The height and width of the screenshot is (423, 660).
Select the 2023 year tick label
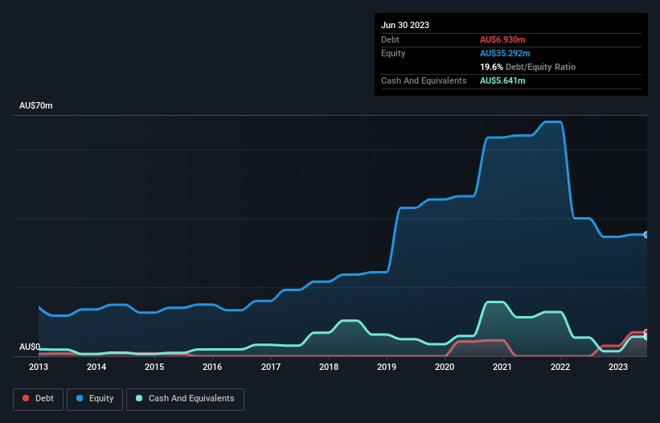click(x=618, y=368)
